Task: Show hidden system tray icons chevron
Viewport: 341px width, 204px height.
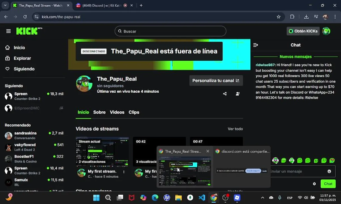Action: coord(263,197)
